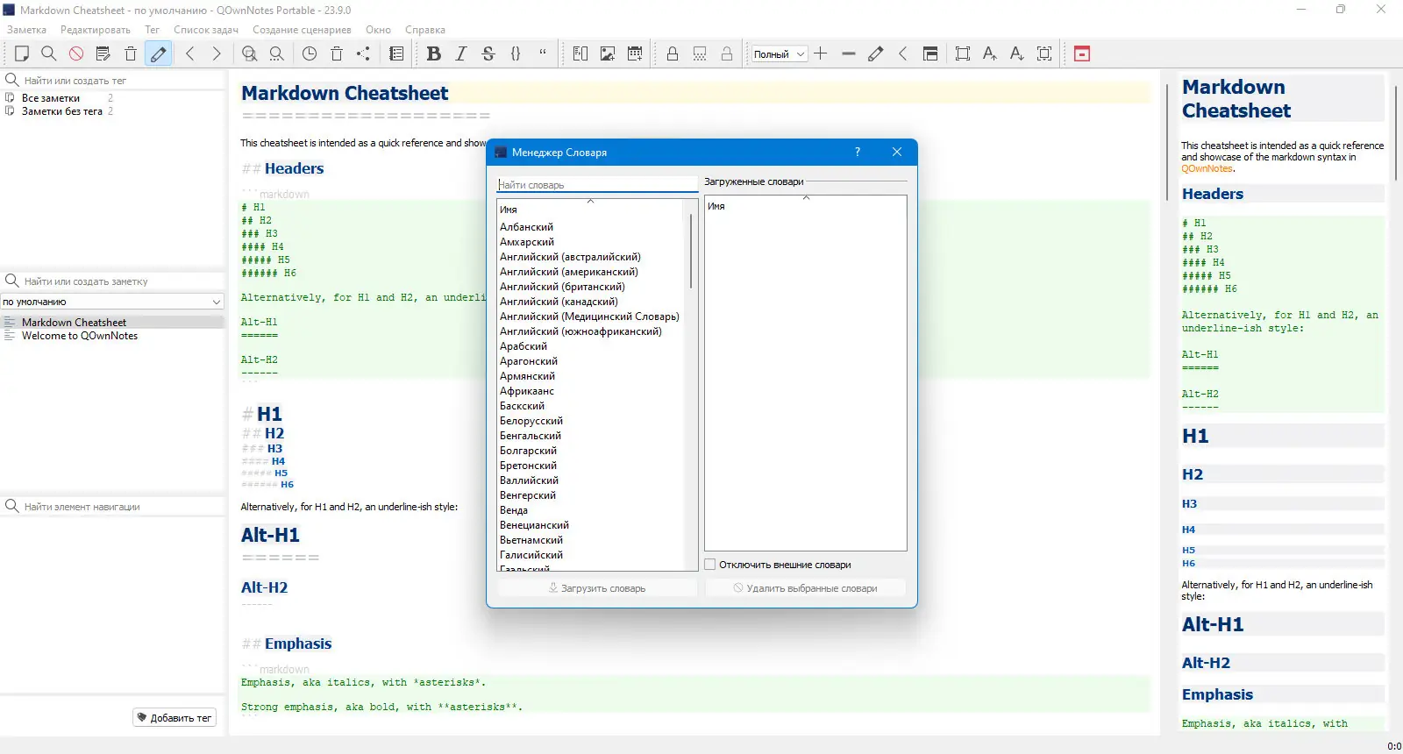Click the insert image icon
The image size is (1403, 754).
(x=607, y=53)
